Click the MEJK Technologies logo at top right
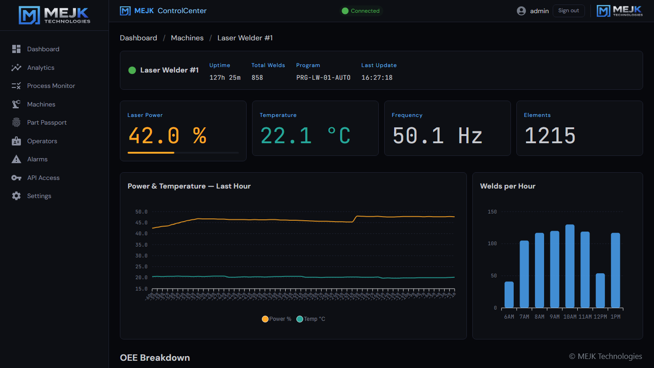The height and width of the screenshot is (368, 654). [619, 11]
